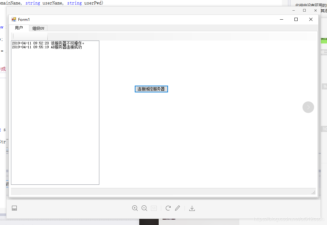
Task: Show image at 1:1 actual size
Action: 154,208
